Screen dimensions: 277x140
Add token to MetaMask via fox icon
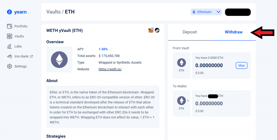point(151,30)
